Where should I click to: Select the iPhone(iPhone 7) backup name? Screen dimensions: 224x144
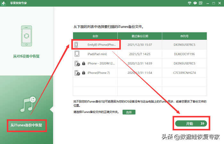(99, 73)
